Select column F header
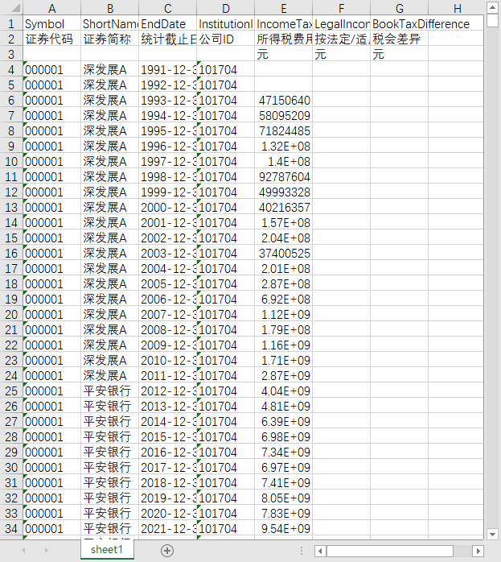 (342, 8)
